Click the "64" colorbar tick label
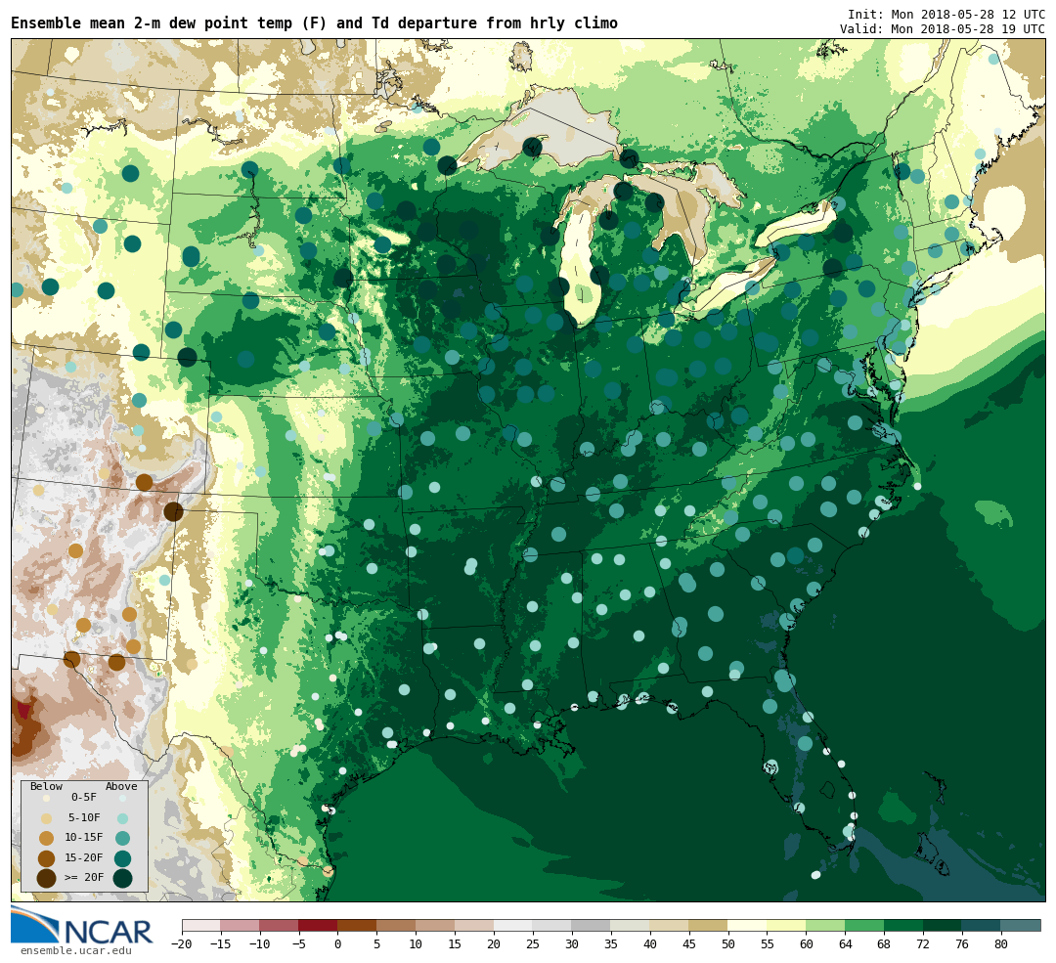This screenshot has width=1056, height=963. click(846, 944)
